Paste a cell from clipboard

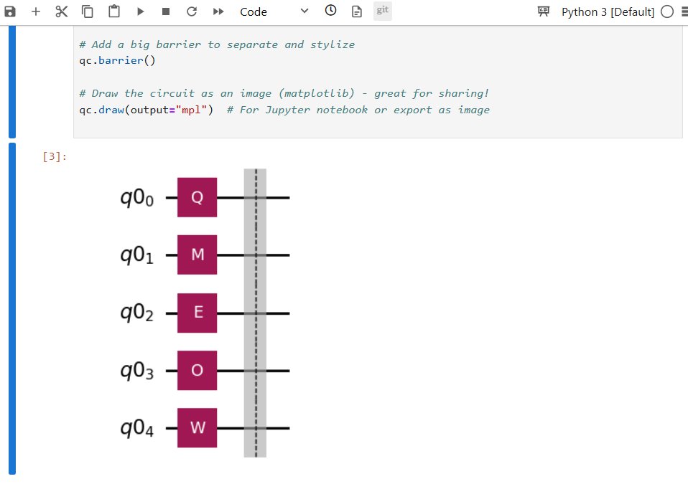[x=113, y=11]
